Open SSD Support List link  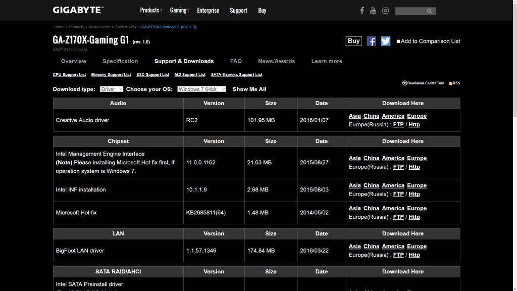pyautogui.click(x=152, y=75)
